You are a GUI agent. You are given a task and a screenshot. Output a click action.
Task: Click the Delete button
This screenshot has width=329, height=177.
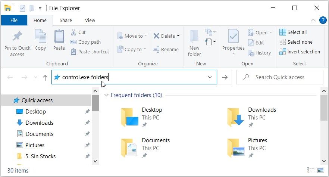tap(164, 36)
